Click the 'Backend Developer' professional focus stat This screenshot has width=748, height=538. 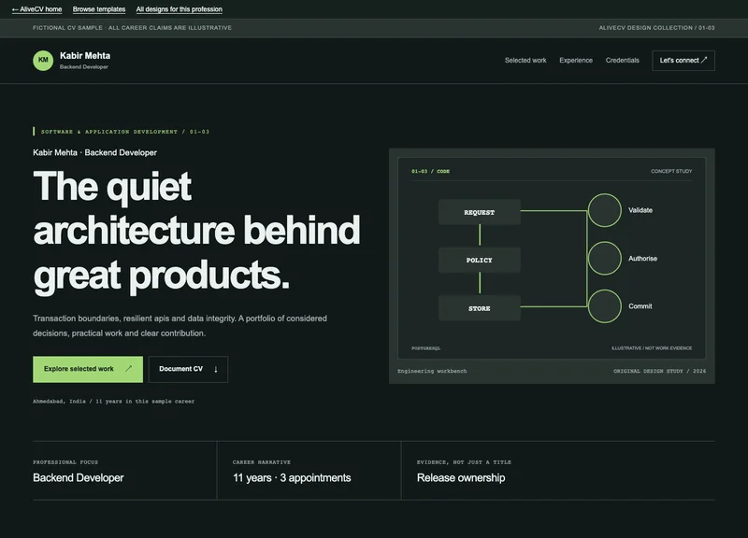pos(79,478)
